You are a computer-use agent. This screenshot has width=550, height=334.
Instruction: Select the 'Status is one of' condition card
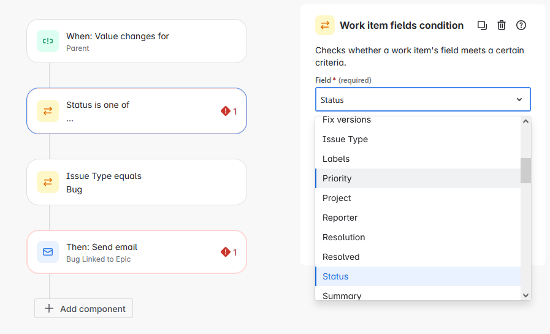pos(137,111)
